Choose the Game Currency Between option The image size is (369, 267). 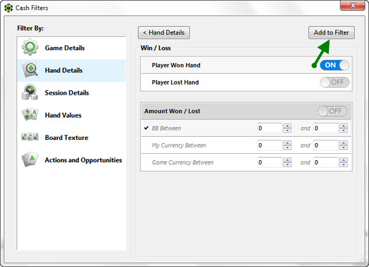[183, 163]
